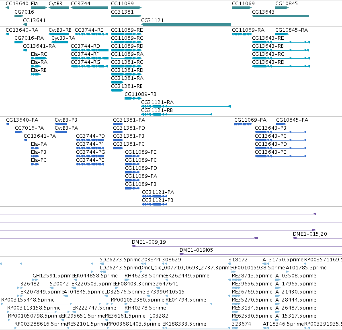Click transcript CG3744-RD

(x=90, y=50)
